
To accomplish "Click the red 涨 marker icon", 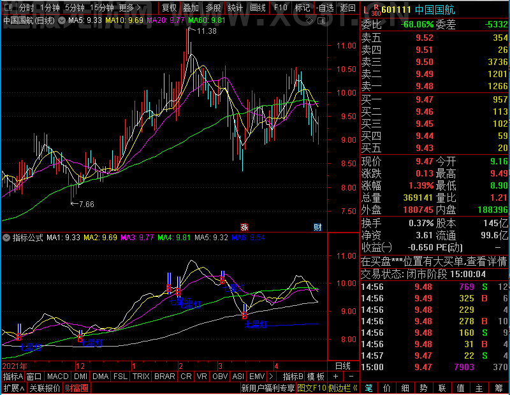I will (x=244, y=227).
